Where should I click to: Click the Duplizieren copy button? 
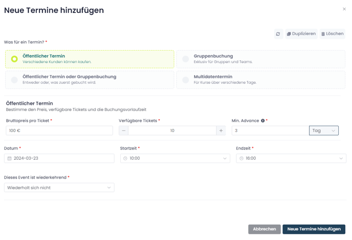point(301,34)
